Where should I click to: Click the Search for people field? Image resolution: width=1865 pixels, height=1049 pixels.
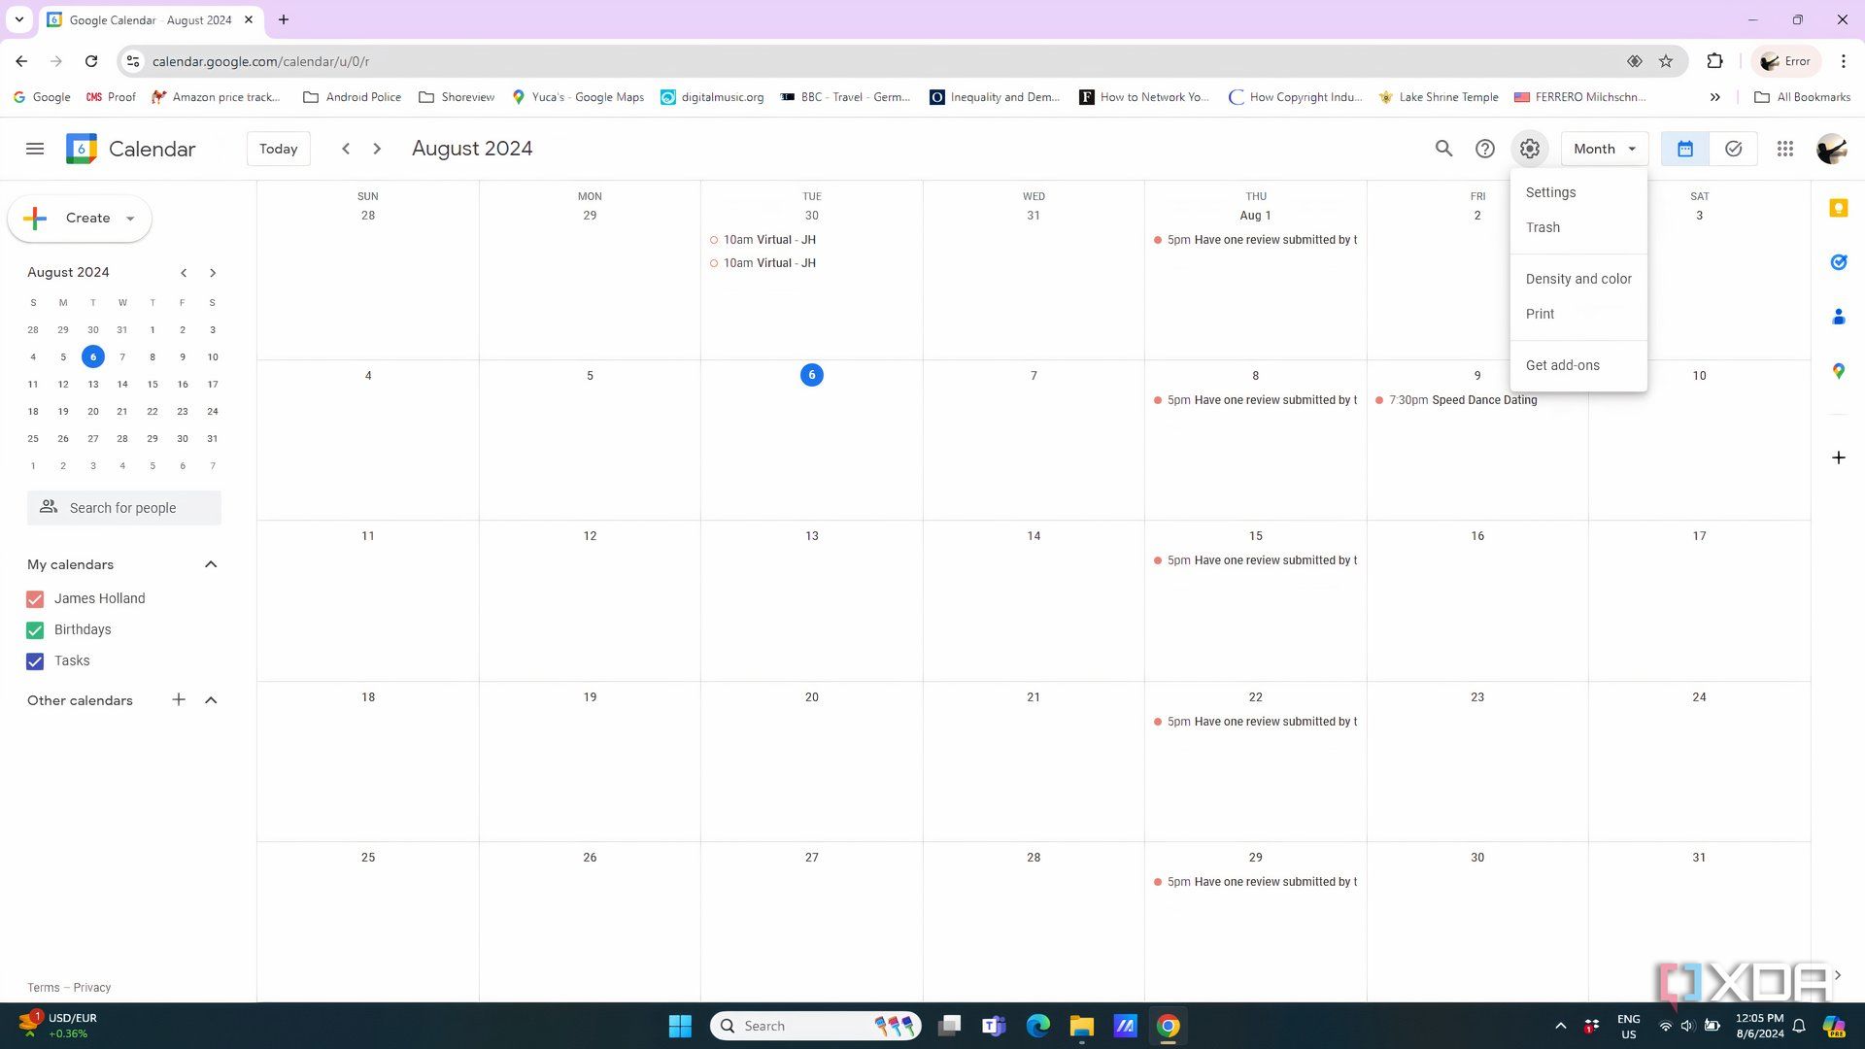click(x=123, y=508)
